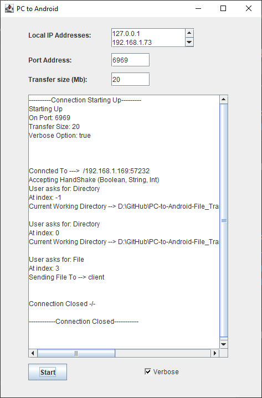Viewport: 262px width, 398px height.
Task: Click the 'Transfer size (Mb):' label
Action: (x=58, y=80)
